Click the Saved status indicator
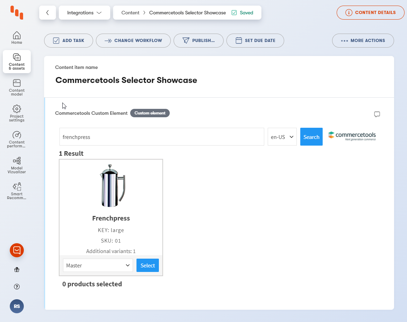The height and width of the screenshot is (322, 407). pos(243,13)
